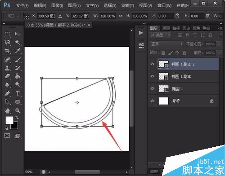Select the Hand tool
The width and height of the screenshot is (225, 176).
(7, 111)
